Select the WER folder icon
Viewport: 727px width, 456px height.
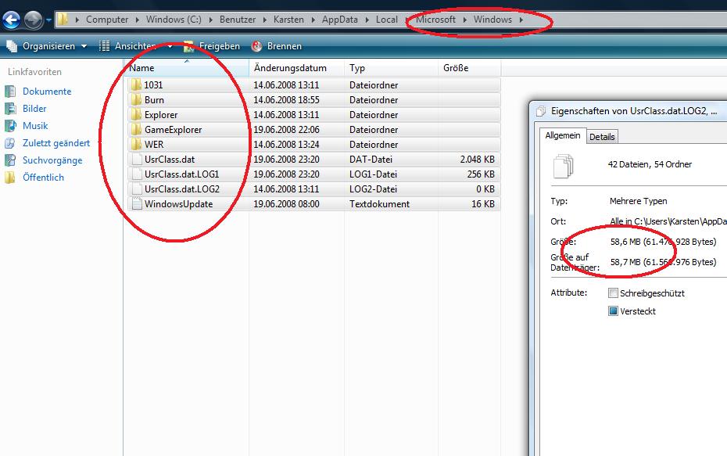click(x=136, y=144)
